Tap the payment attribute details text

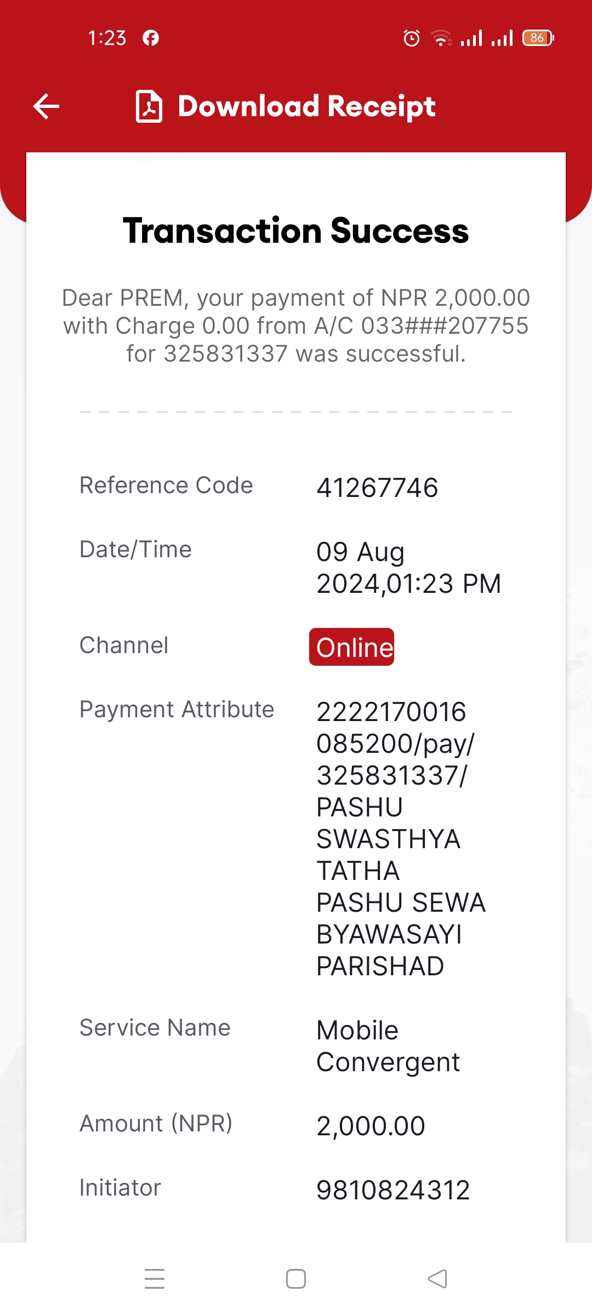[401, 839]
